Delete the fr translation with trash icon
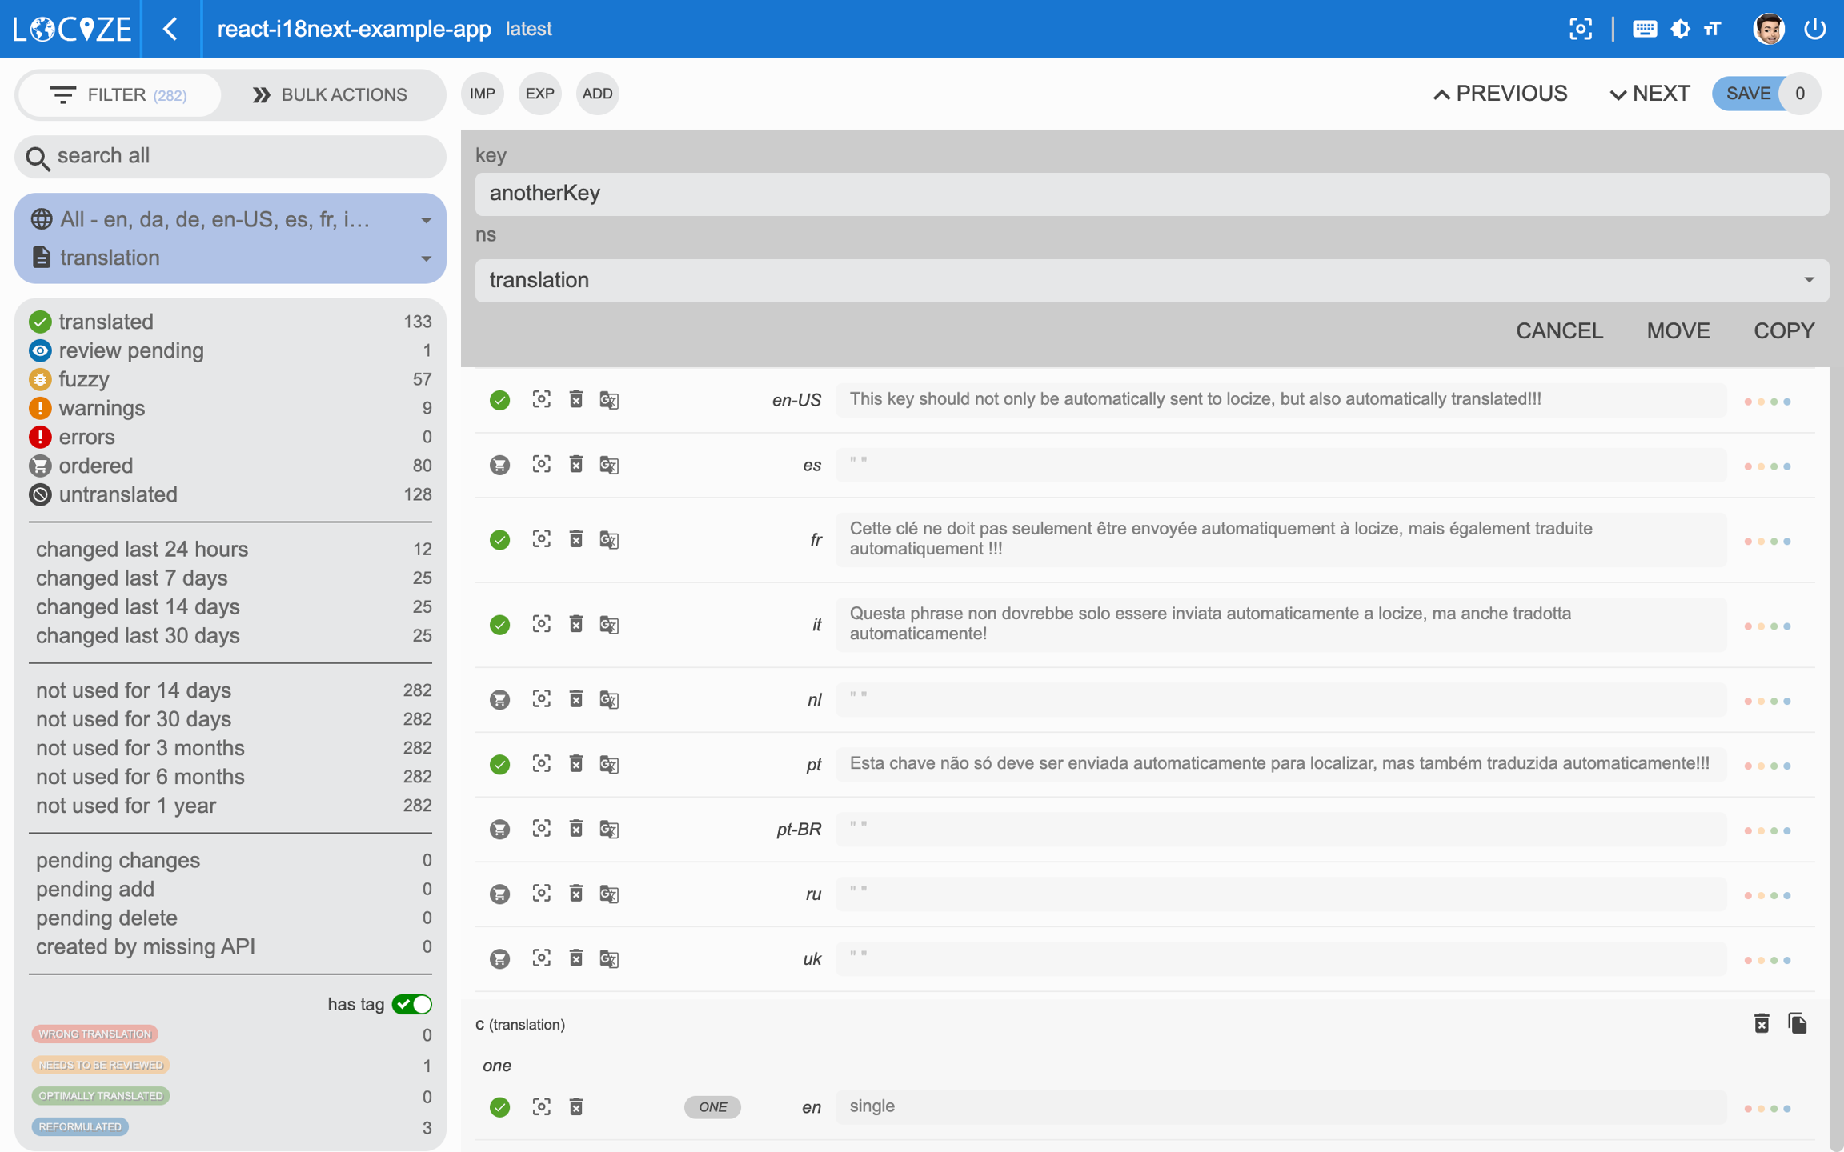 pyautogui.click(x=575, y=539)
